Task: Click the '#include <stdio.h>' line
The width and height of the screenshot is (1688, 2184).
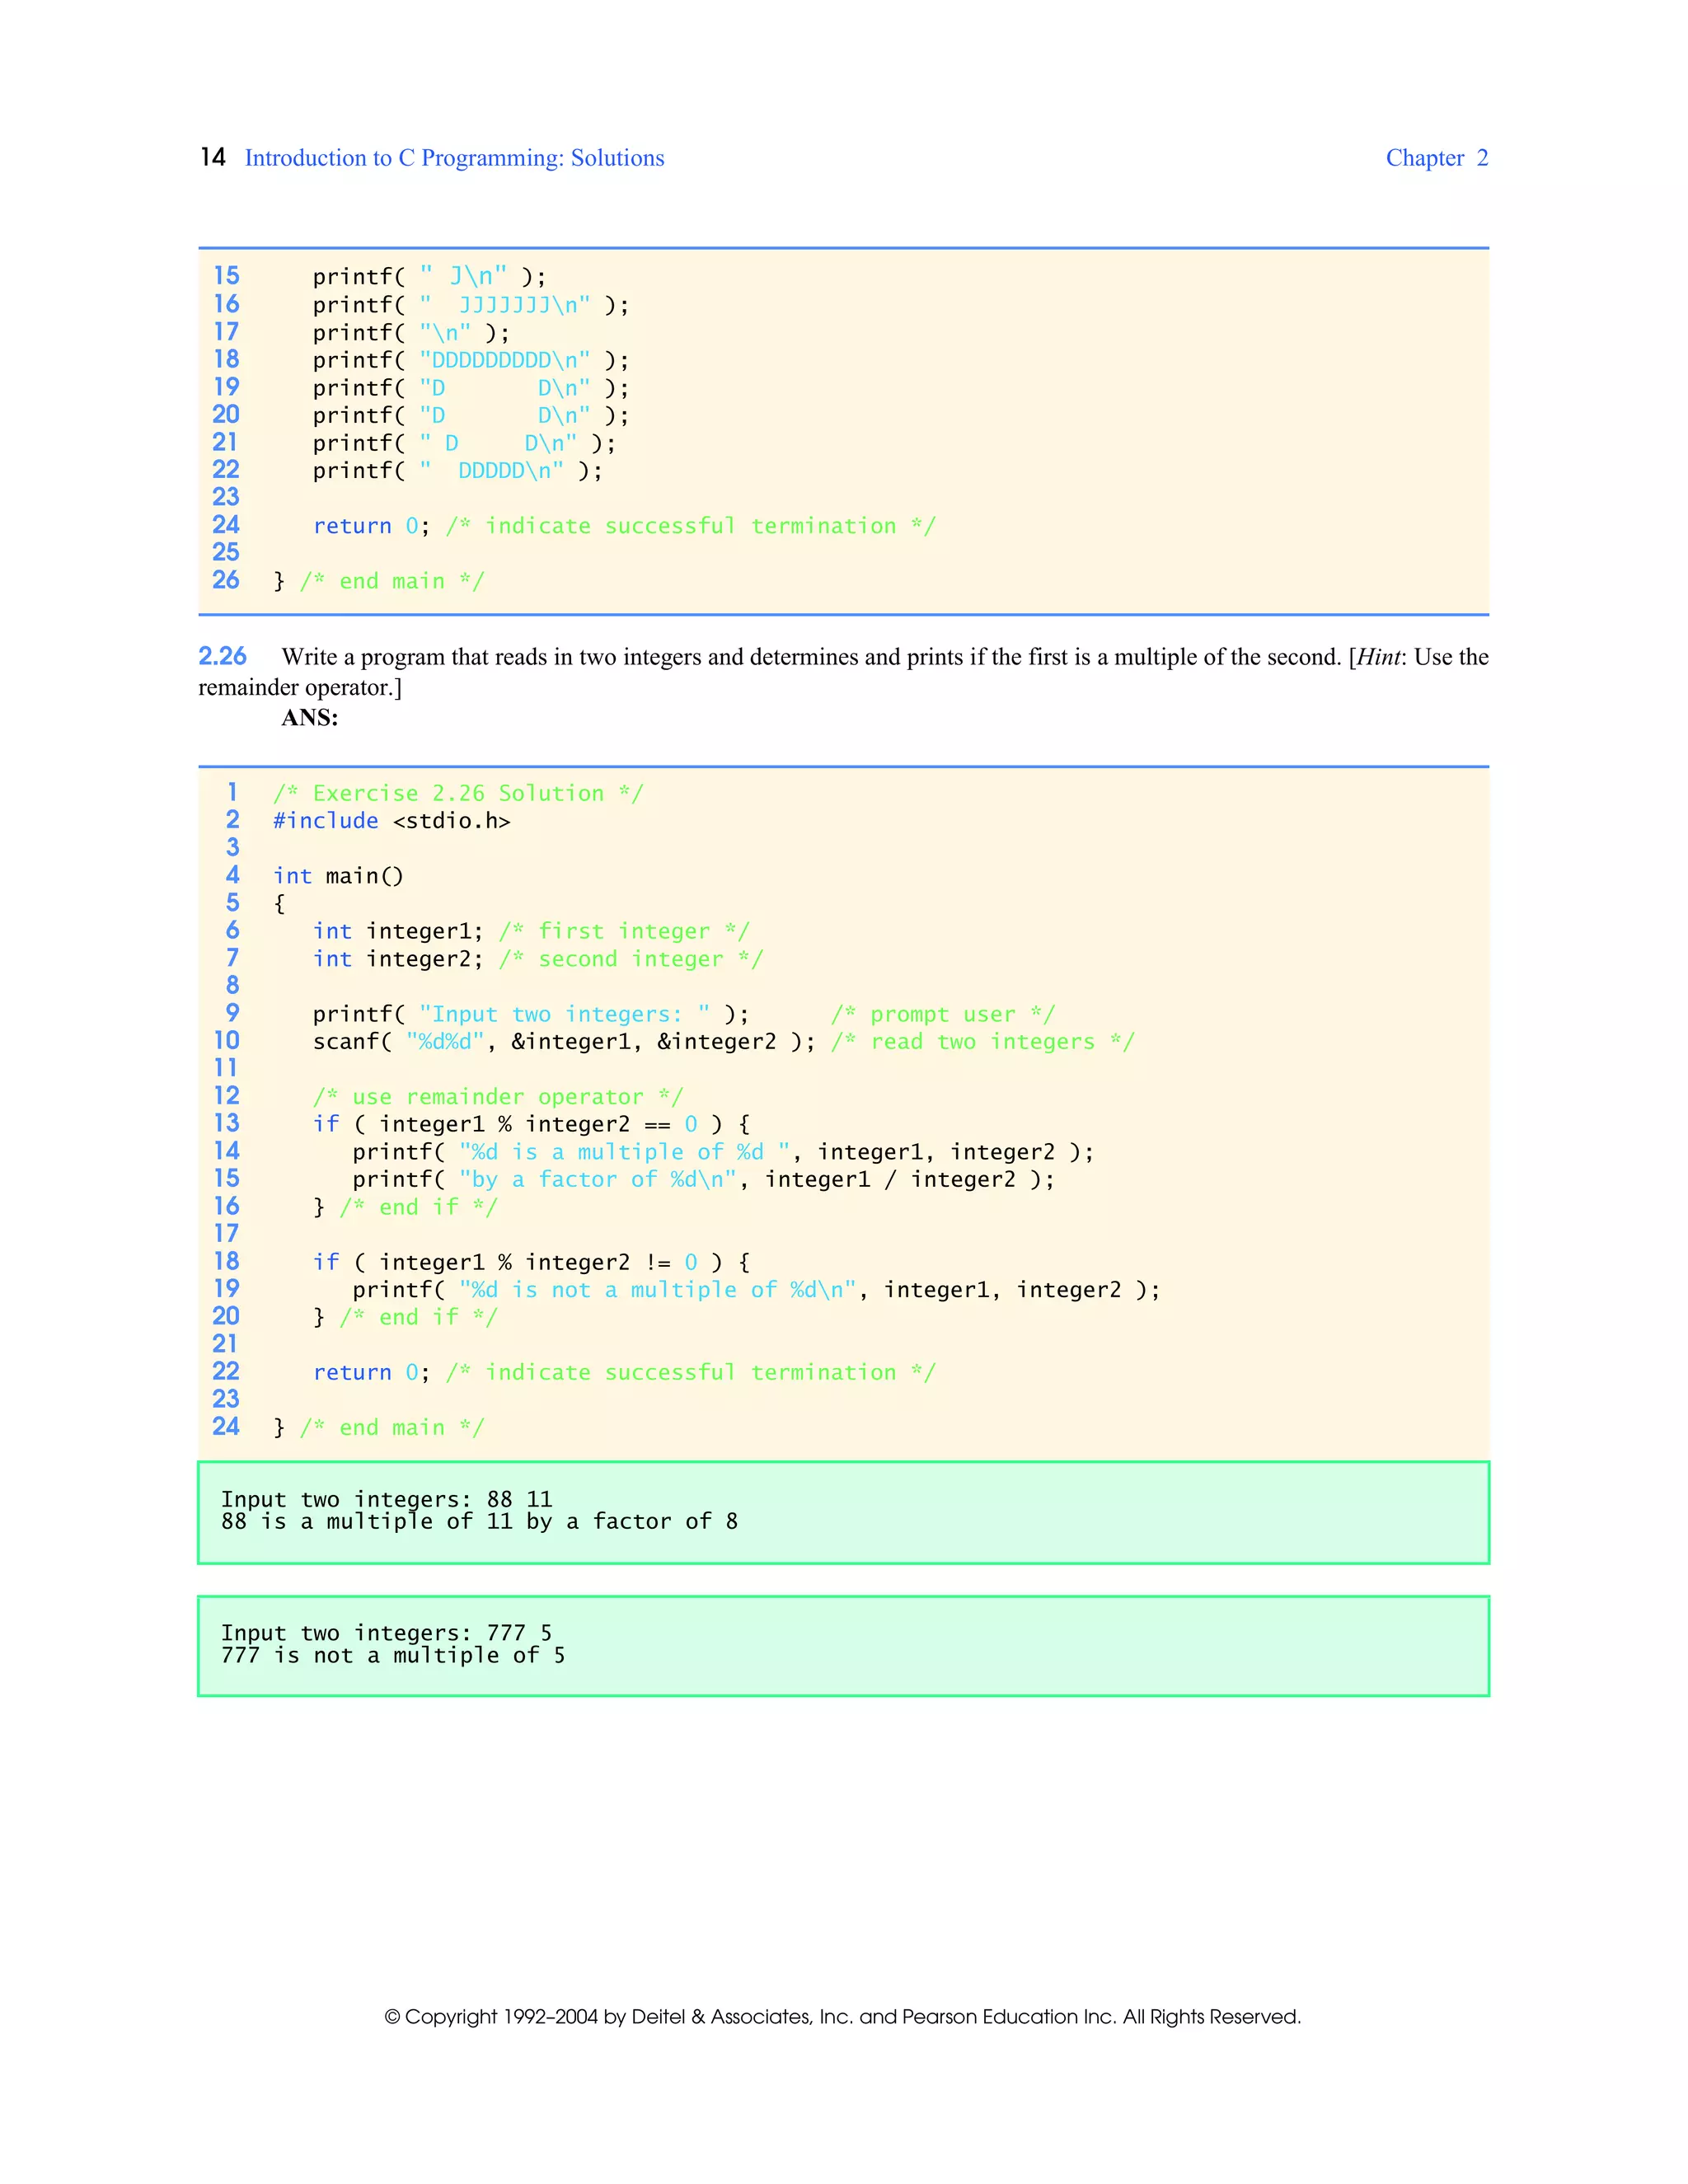Action: (392, 821)
